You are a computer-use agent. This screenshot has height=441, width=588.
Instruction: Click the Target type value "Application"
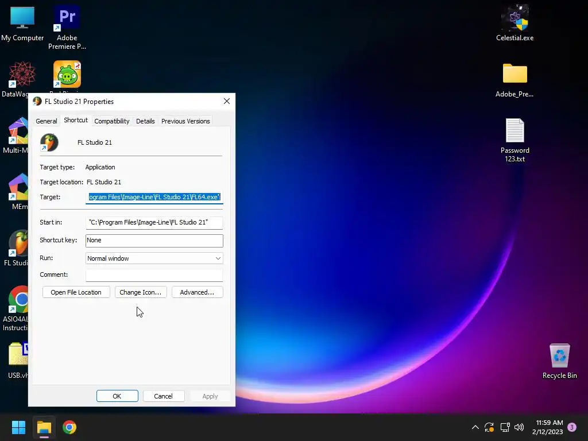(x=100, y=167)
